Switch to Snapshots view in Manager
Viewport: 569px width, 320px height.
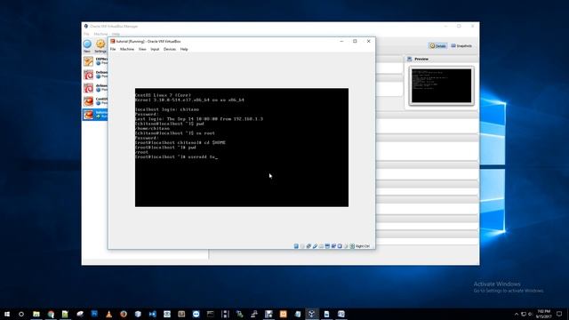[461, 46]
